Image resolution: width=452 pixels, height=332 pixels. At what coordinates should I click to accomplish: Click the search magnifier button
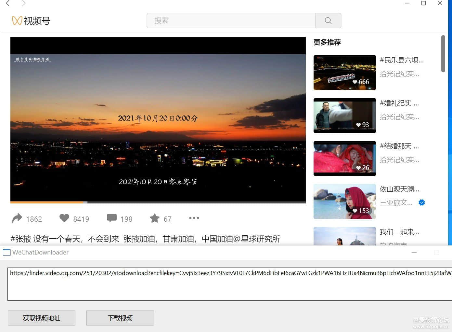click(328, 21)
